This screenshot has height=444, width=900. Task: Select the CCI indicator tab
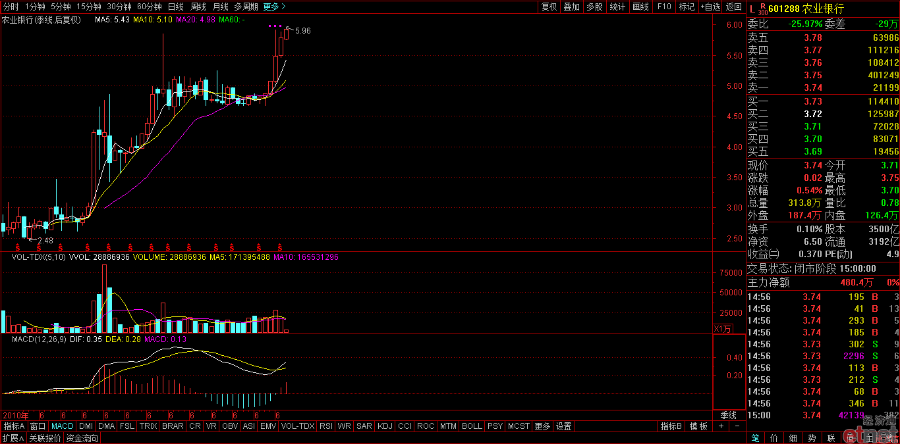[x=405, y=426]
